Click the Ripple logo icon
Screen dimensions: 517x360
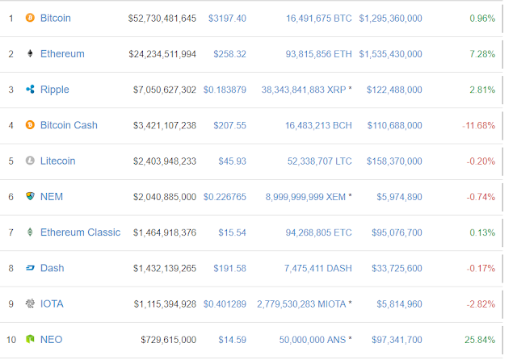(x=31, y=90)
